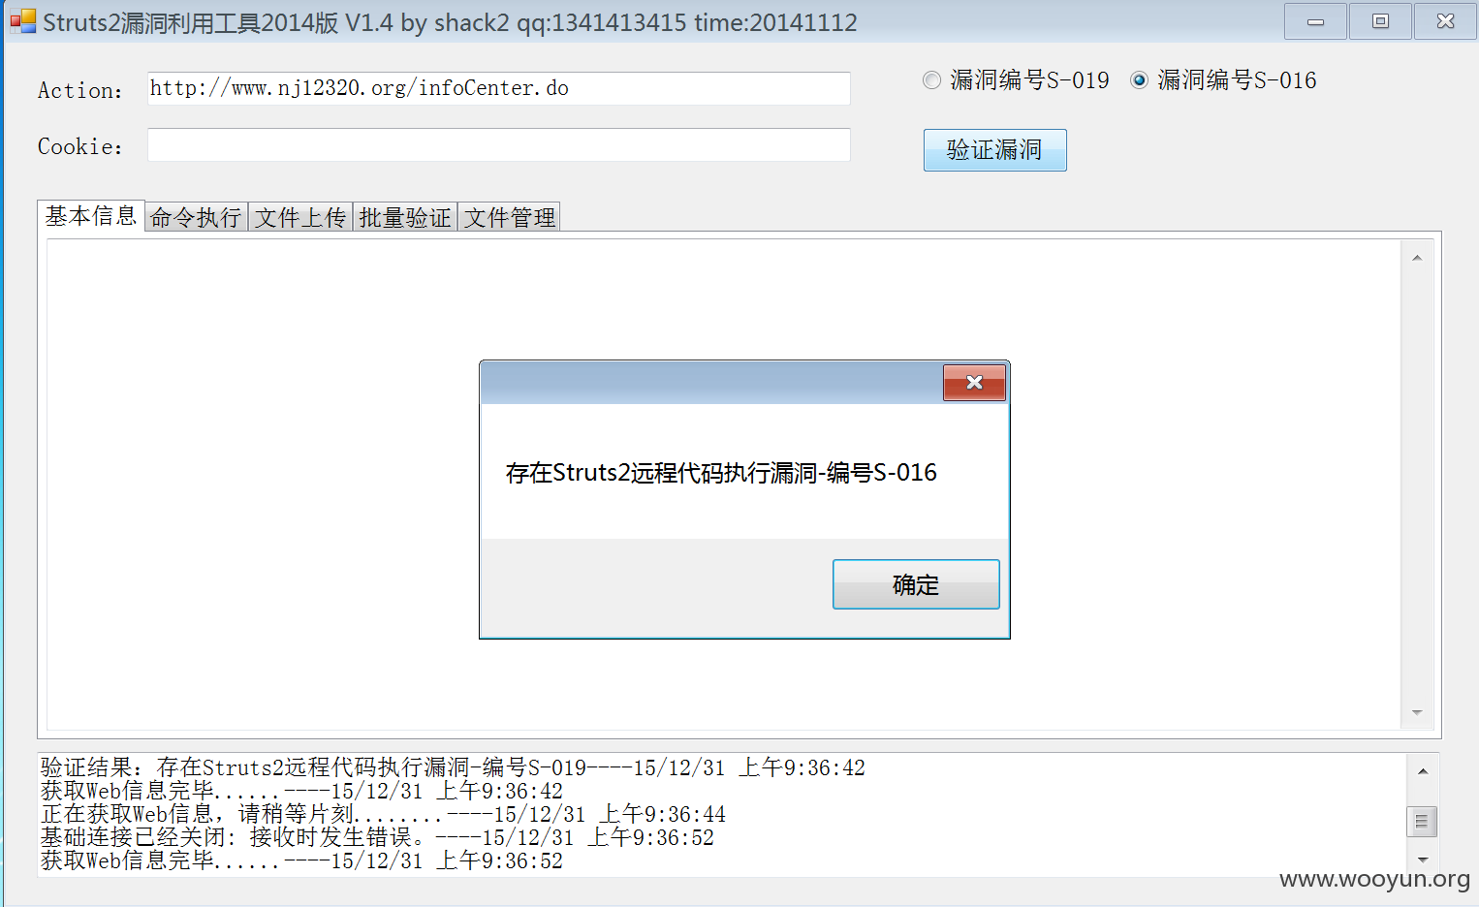Viewport: 1479px width, 907px height.
Task: Focus the Cookie input field
Action: click(499, 145)
